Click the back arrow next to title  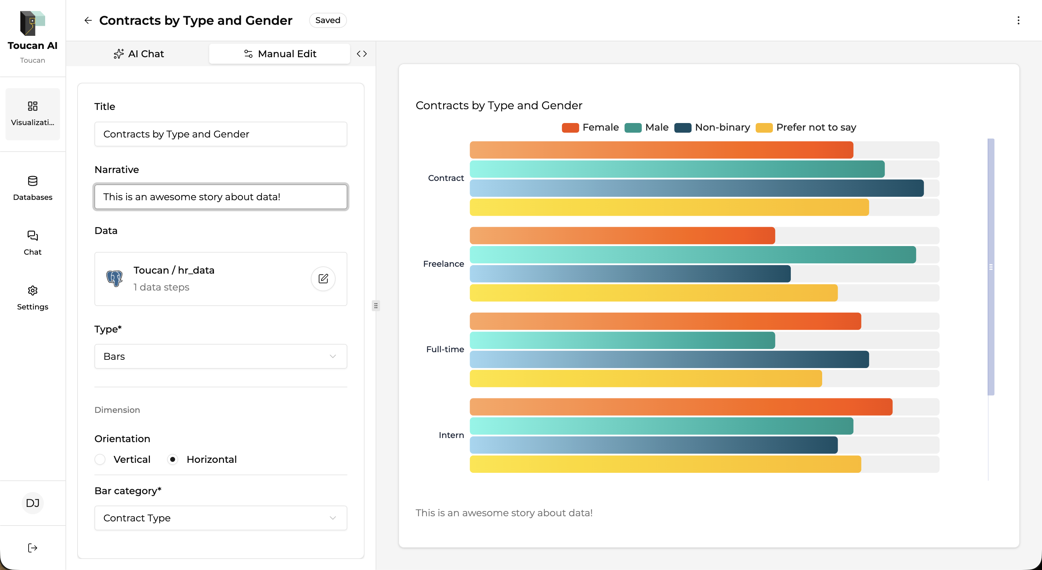(x=88, y=20)
